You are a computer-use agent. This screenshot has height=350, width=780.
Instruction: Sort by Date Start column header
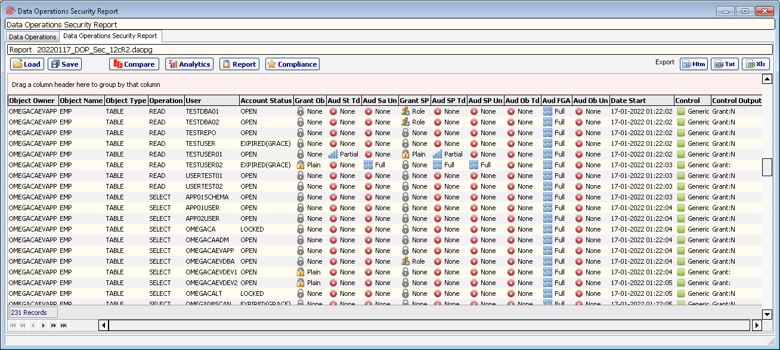(642, 101)
